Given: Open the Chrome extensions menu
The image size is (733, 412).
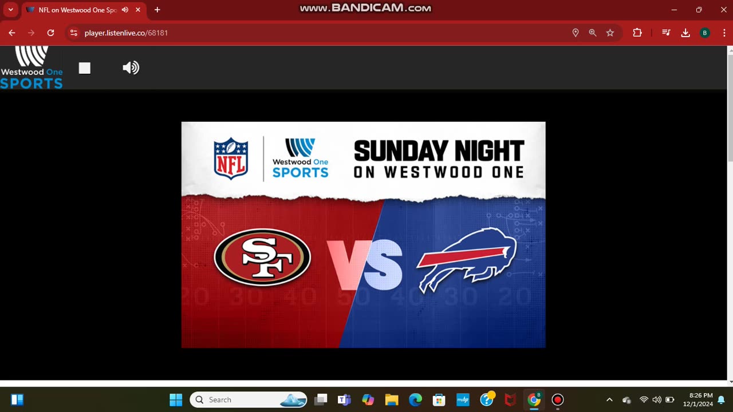Looking at the screenshot, I should 637,33.
